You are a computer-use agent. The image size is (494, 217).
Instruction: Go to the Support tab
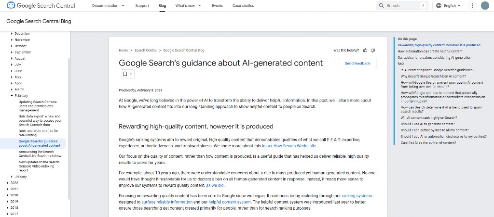(x=142, y=6)
